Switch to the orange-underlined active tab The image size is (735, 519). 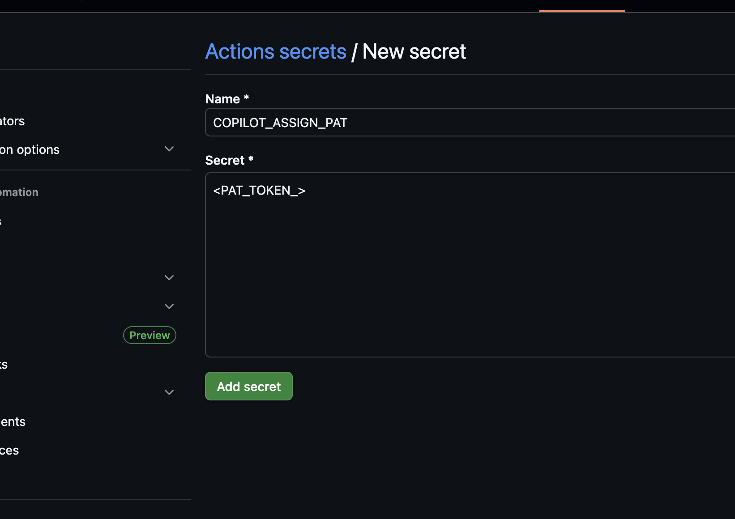[x=582, y=6]
